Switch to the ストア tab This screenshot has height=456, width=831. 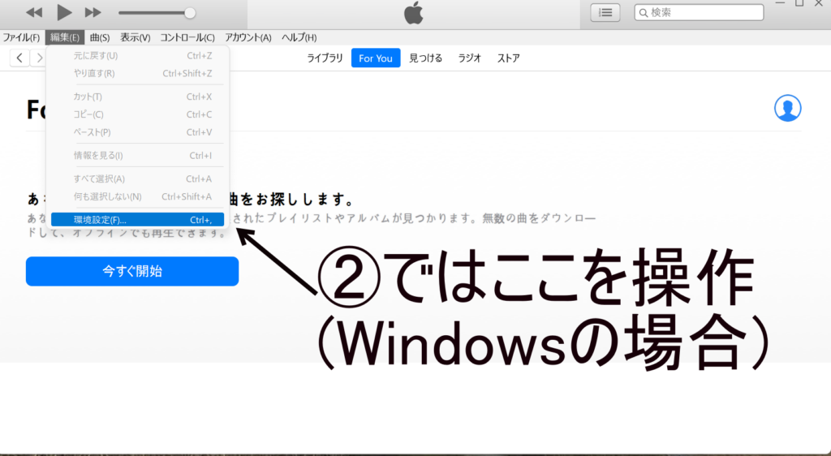tap(508, 58)
